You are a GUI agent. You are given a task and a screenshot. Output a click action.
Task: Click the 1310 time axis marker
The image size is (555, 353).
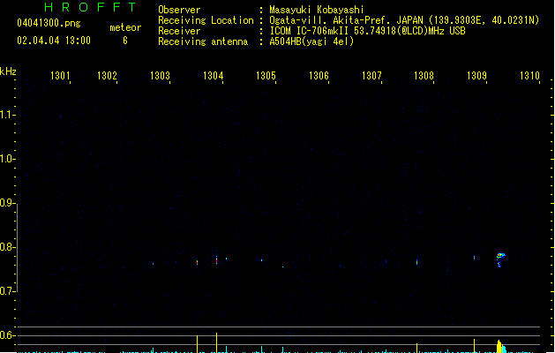coord(529,76)
